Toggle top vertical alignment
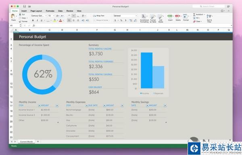 (x=69, y=16)
